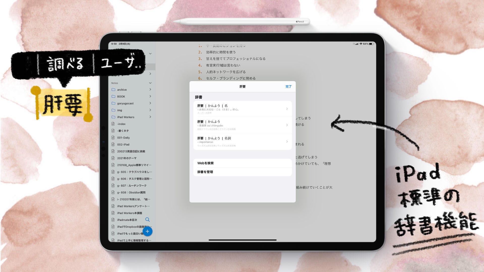Expand the iPad Workers folder chevron
The width and height of the screenshot is (484, 272).
tap(150, 117)
